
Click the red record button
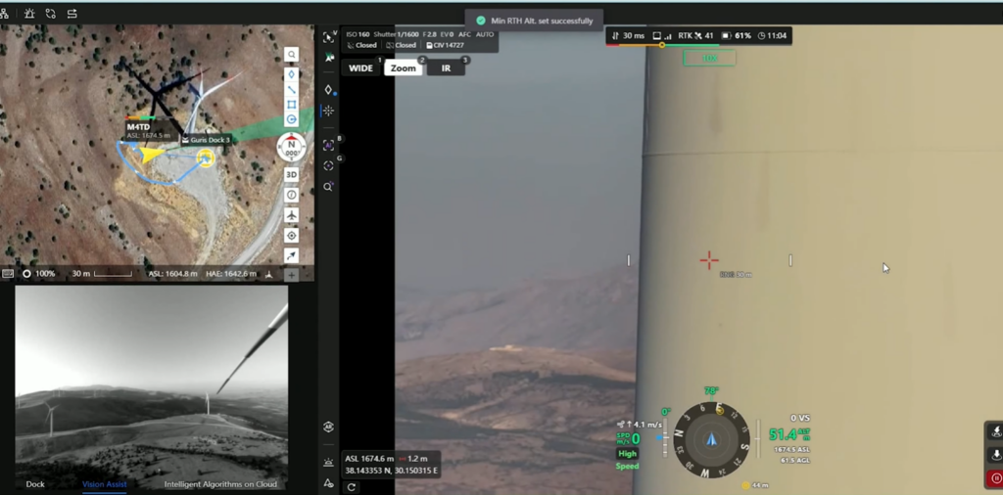996,479
